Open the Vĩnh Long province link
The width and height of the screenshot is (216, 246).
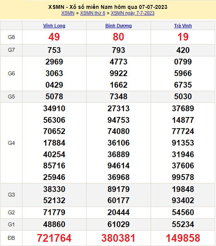[54, 26]
